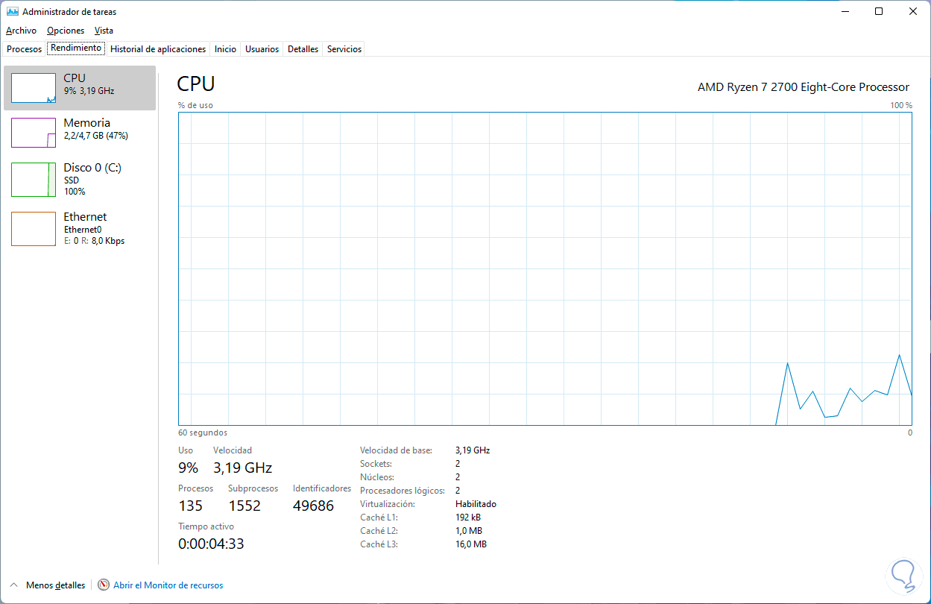Click the CPU mini graph thumbnail

point(34,88)
